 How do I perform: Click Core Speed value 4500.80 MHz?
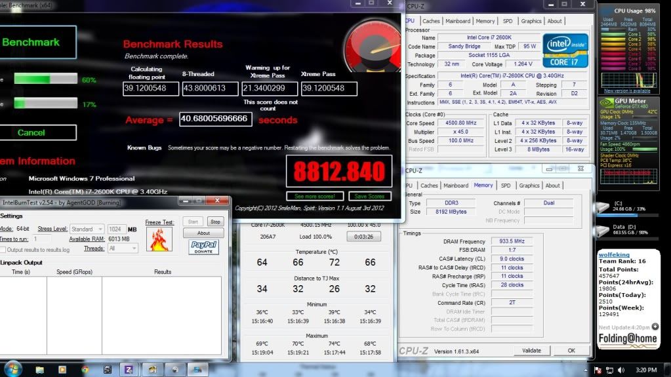(x=461, y=123)
